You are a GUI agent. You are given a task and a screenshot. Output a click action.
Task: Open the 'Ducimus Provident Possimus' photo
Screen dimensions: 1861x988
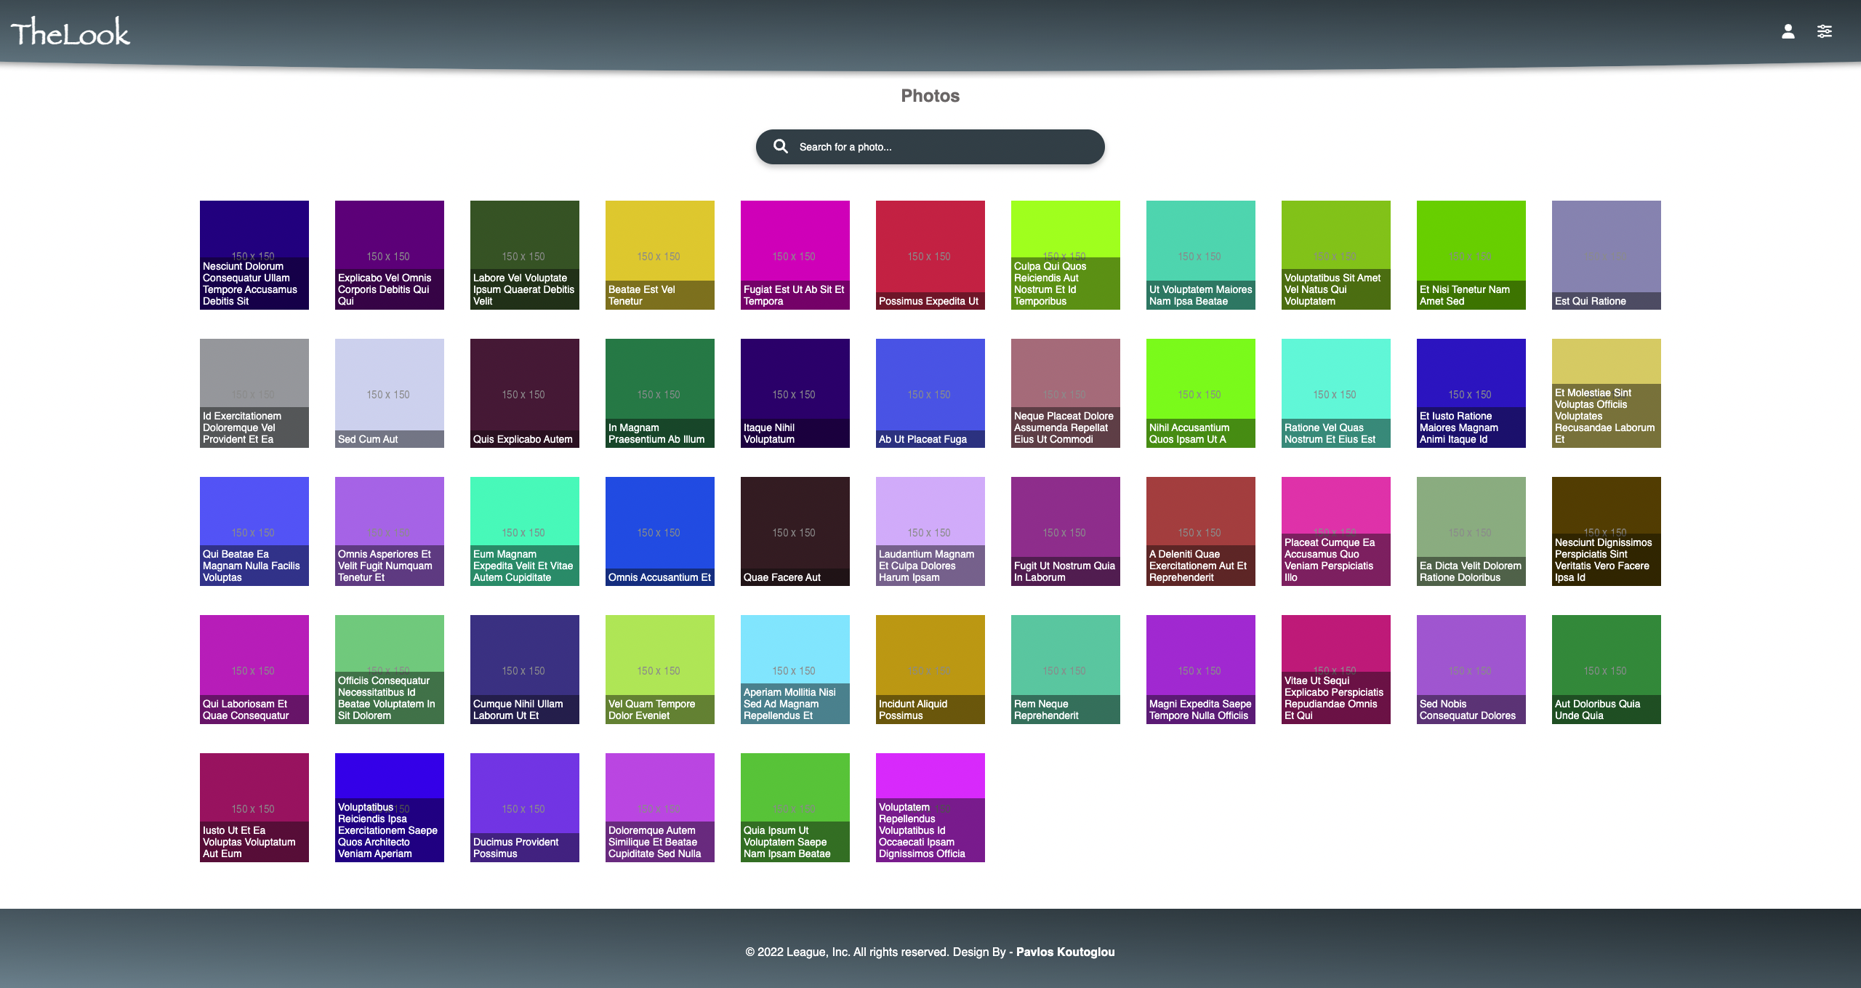pos(524,807)
